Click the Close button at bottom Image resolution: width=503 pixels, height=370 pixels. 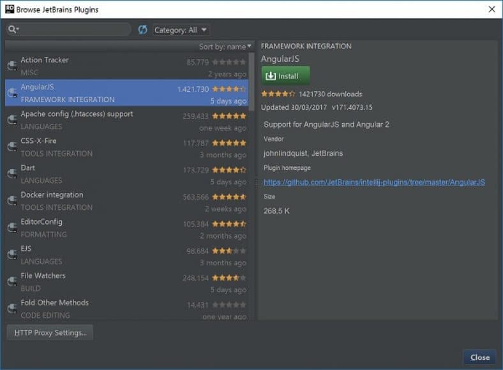tap(479, 357)
